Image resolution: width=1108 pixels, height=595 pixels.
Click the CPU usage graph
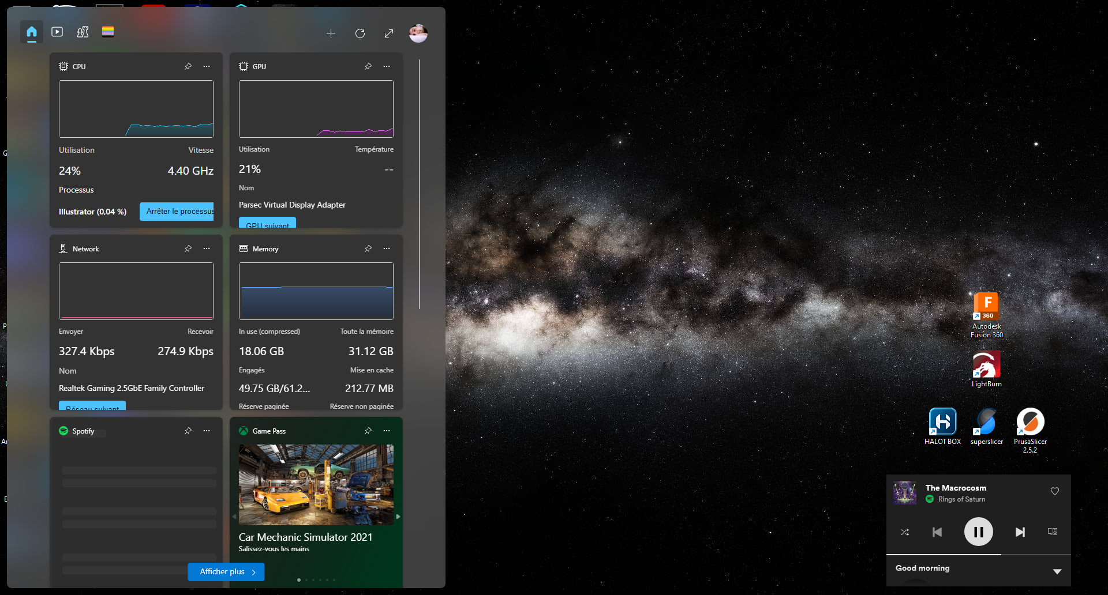[x=136, y=108]
